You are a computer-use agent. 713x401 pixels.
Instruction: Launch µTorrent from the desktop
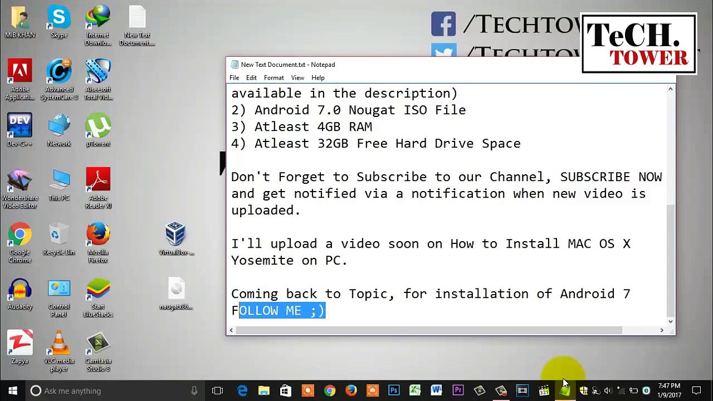98,130
